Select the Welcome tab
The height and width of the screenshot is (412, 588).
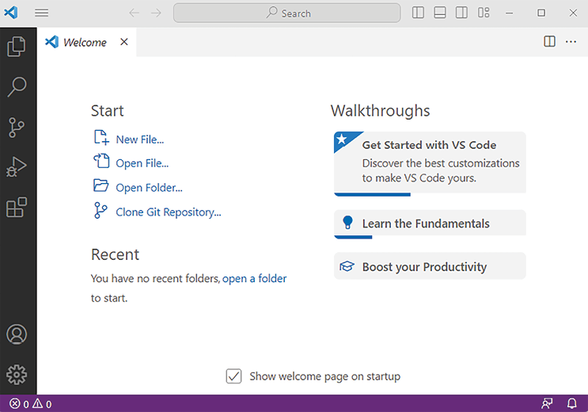pos(85,43)
